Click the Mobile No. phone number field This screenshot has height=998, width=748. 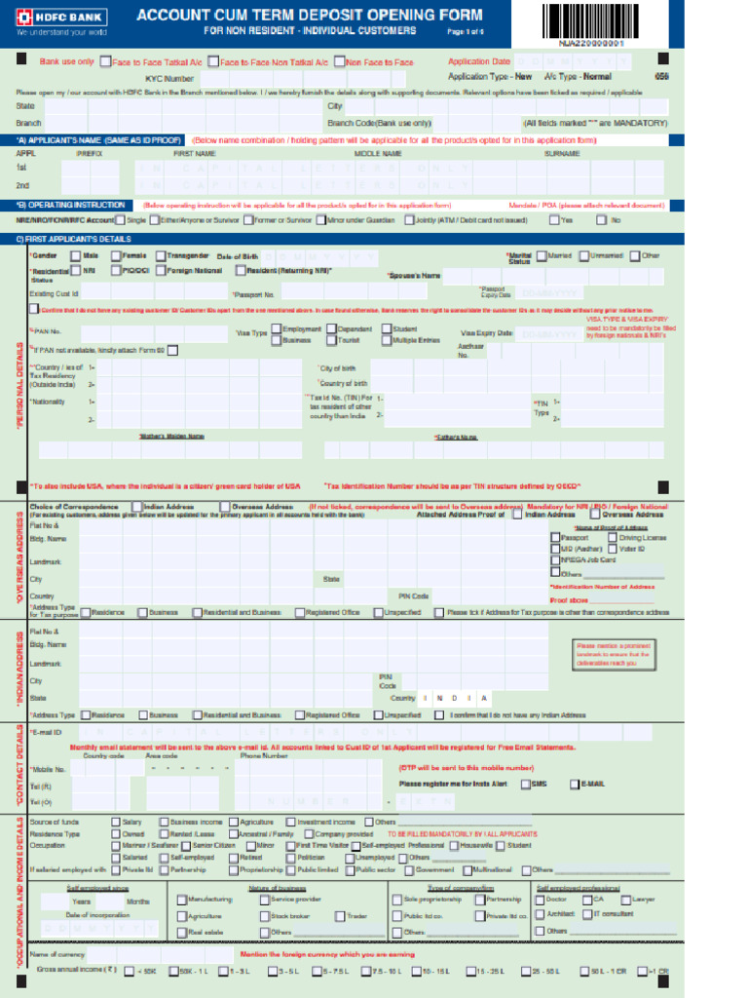point(311,769)
